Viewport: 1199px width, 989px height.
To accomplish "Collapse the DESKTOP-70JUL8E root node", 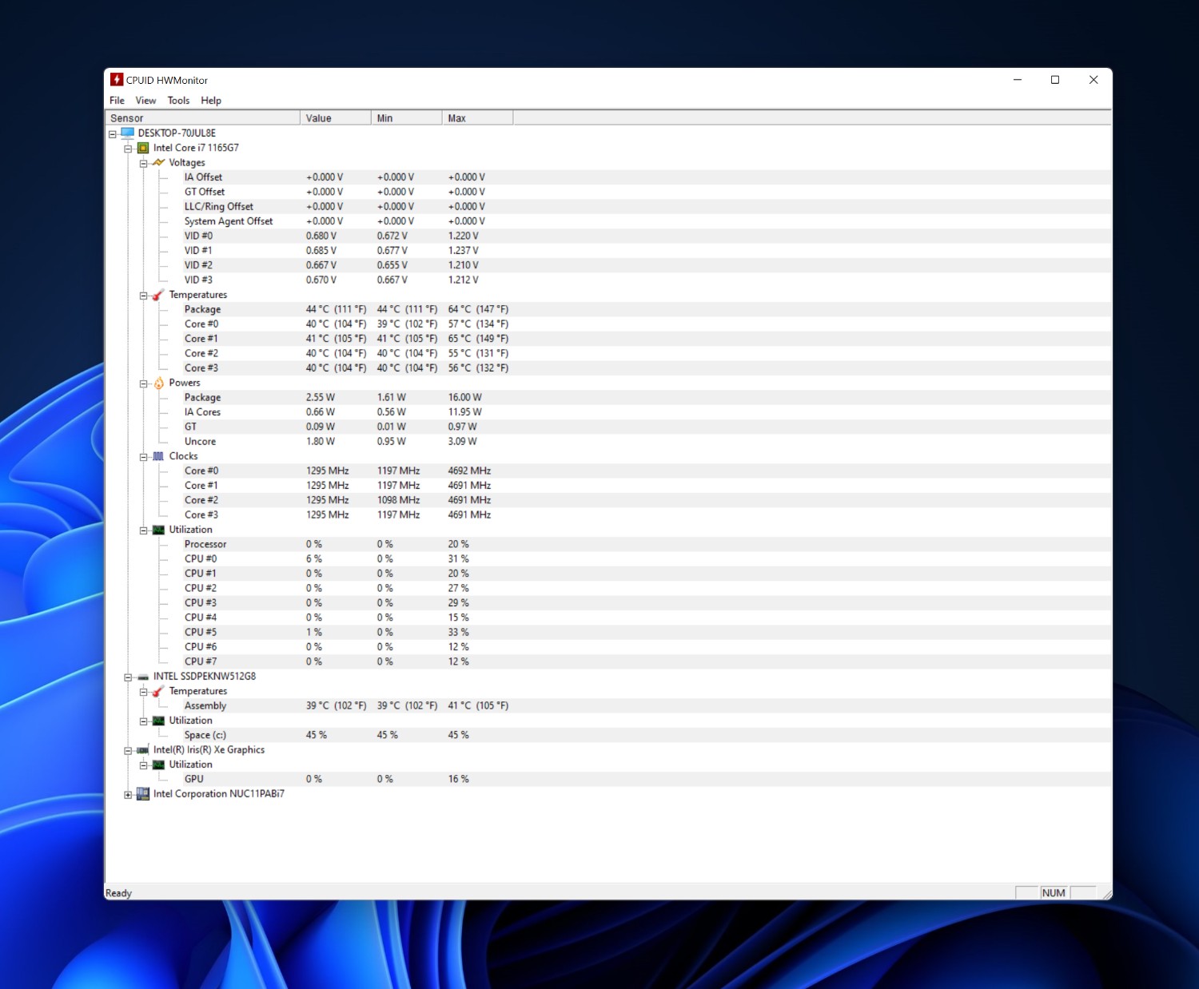I will 113,134.
